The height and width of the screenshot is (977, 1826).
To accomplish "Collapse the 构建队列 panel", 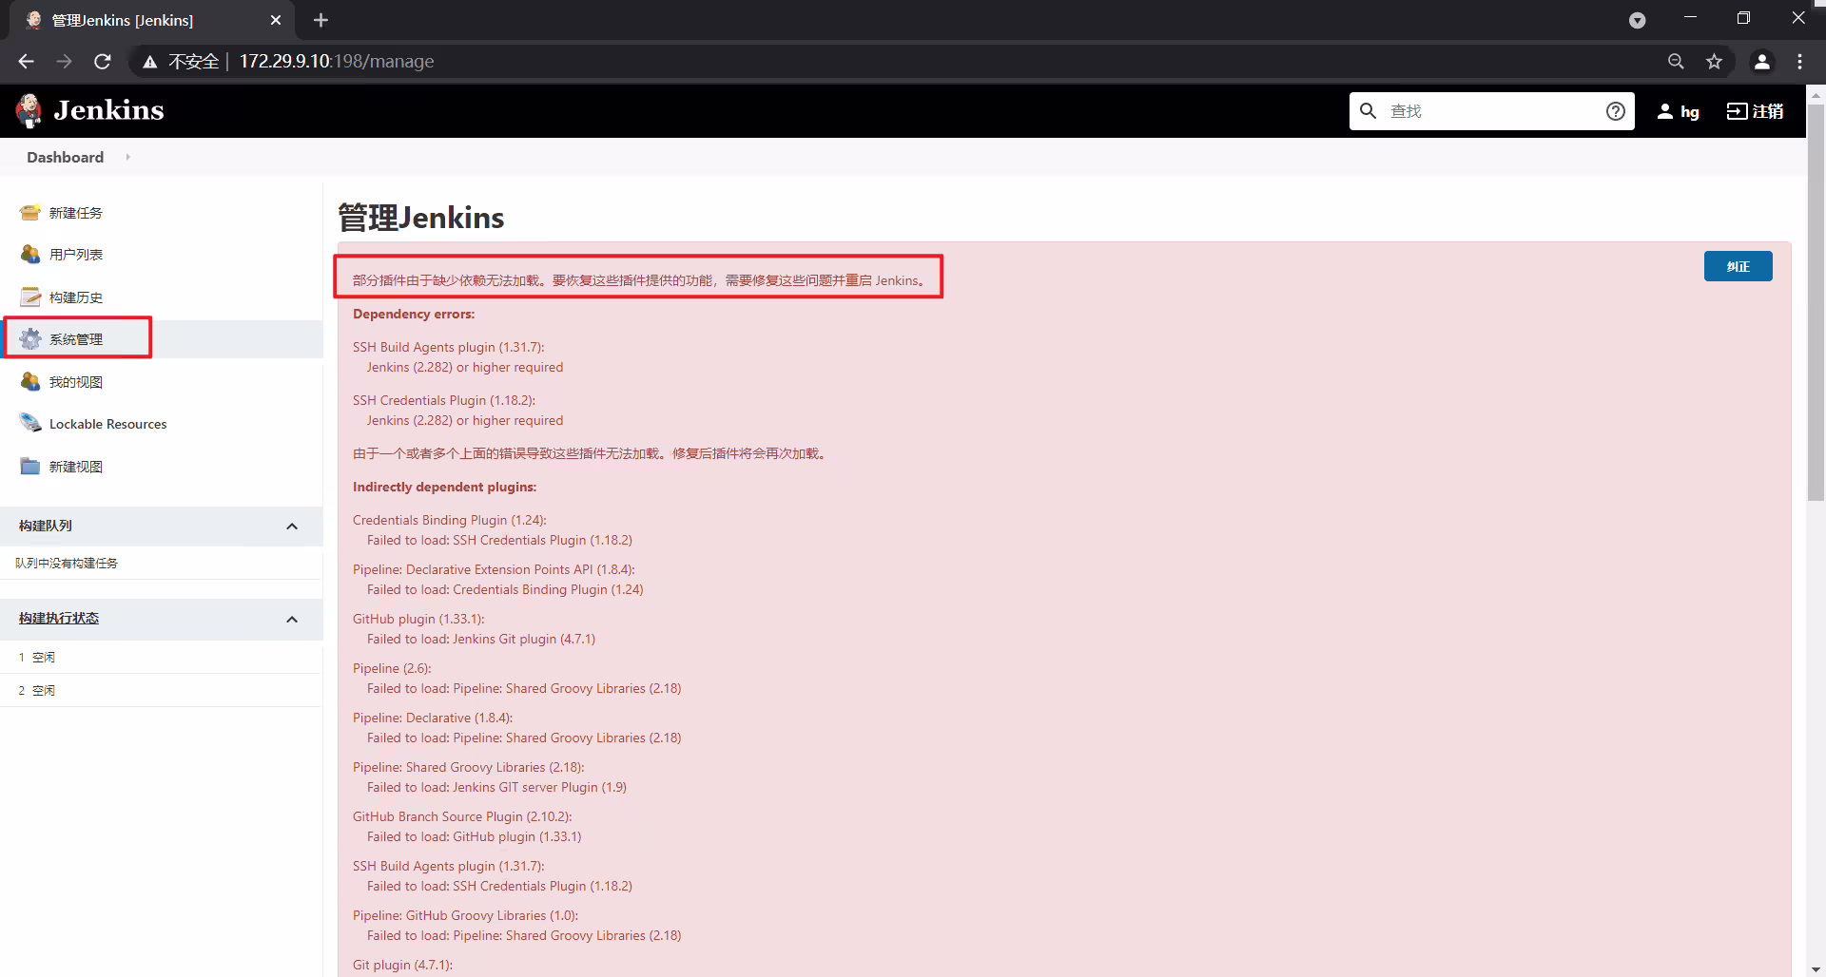I will tap(292, 526).
